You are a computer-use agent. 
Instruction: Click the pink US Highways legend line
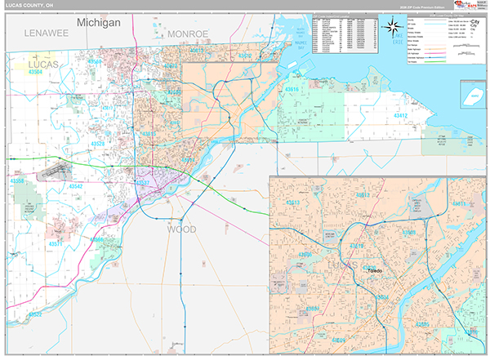(434, 53)
